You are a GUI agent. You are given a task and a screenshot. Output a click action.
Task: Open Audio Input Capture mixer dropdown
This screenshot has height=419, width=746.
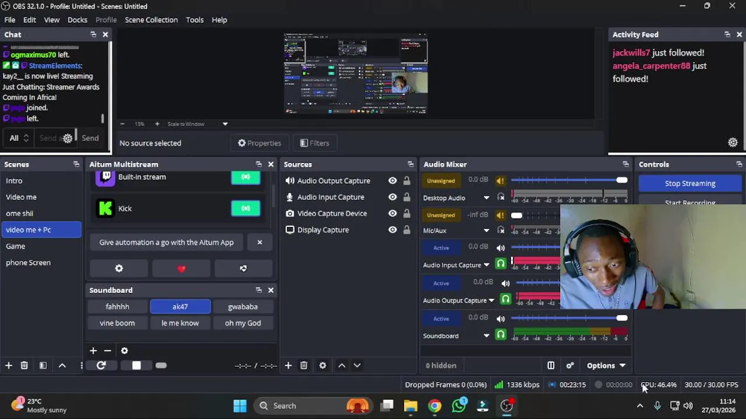click(x=487, y=265)
